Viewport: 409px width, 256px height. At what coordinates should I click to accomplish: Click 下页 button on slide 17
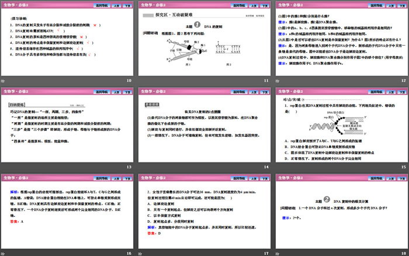[x=265, y=178]
